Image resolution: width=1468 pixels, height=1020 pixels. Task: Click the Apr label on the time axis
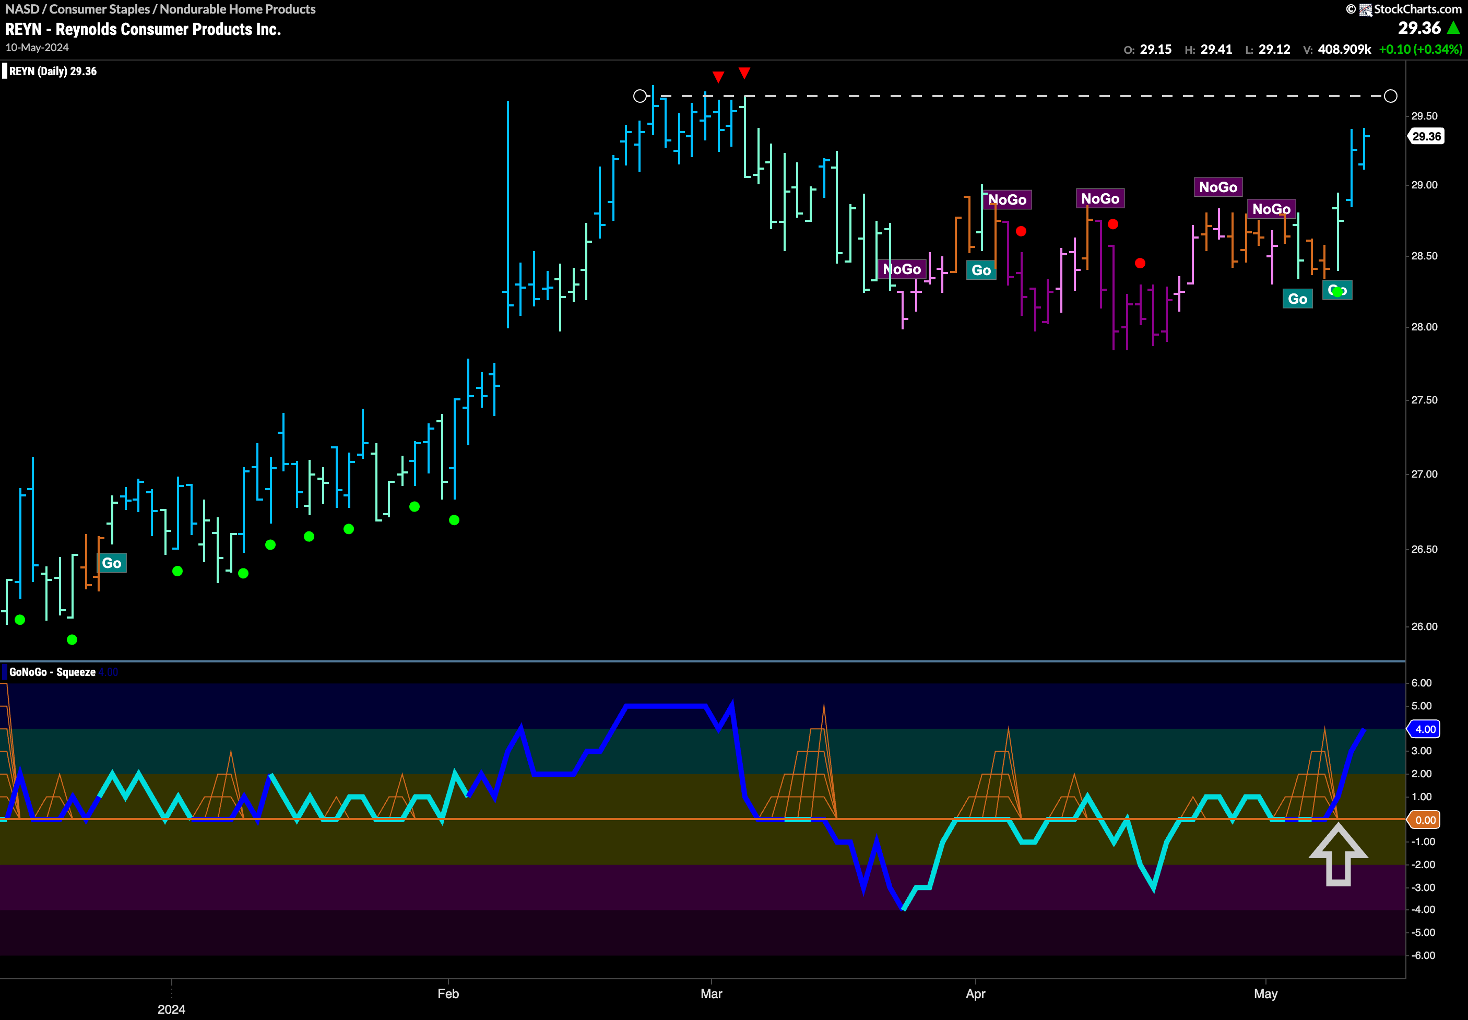click(975, 994)
